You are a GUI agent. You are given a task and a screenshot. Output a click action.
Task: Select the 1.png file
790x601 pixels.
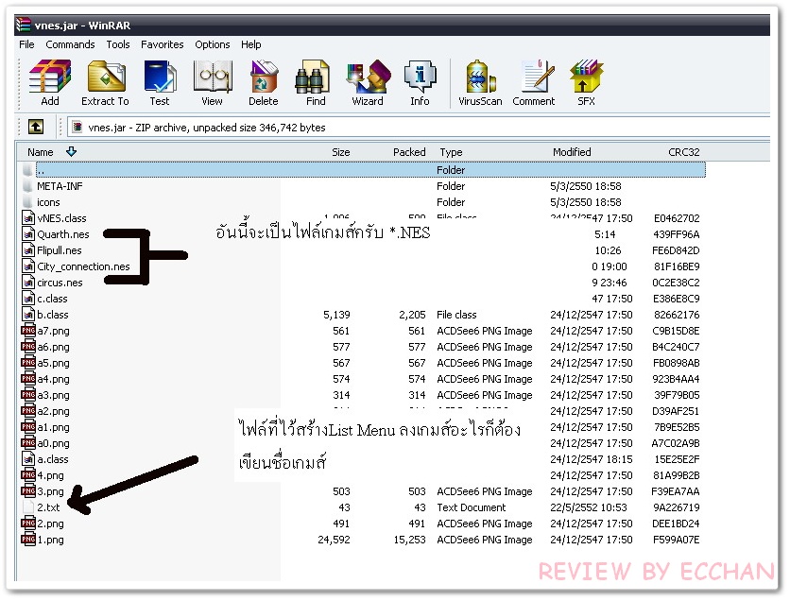pos(50,540)
